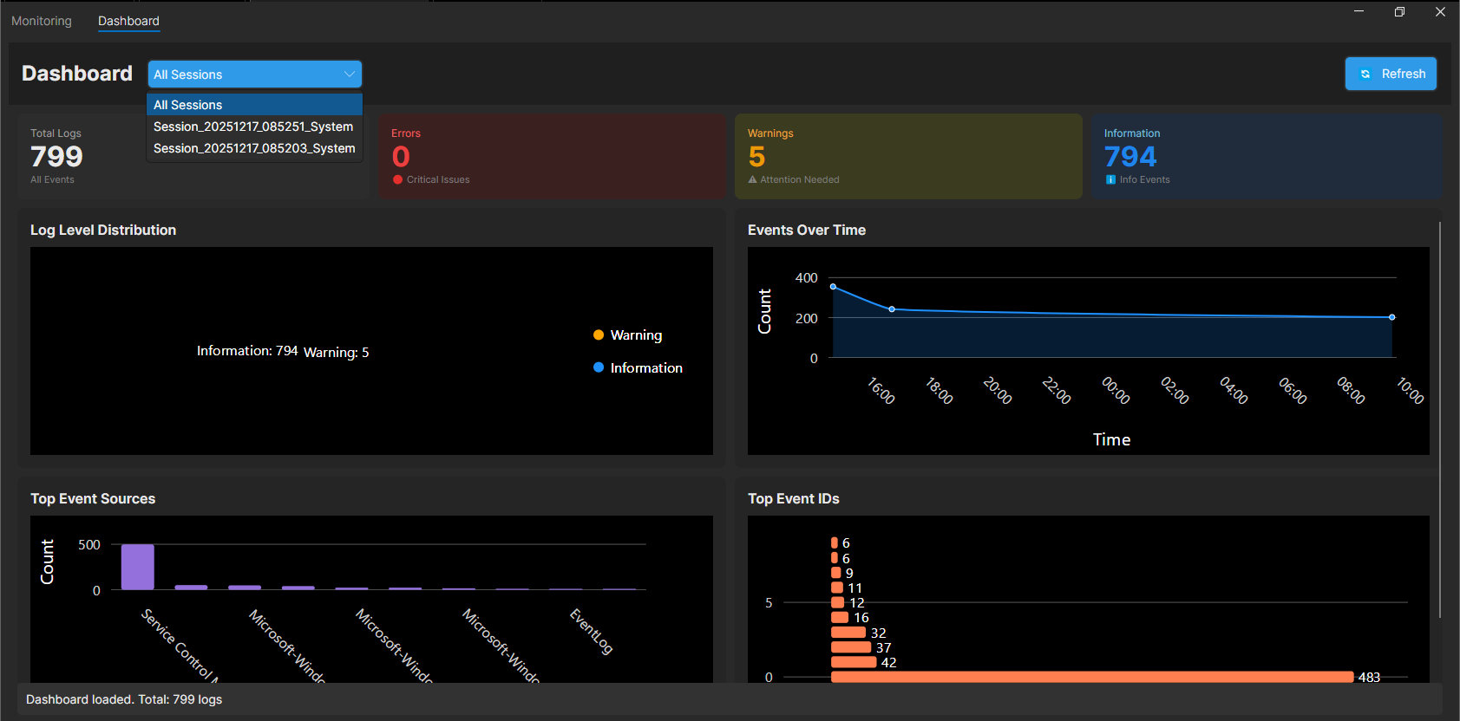Click the 'Warning: 5' chart label
The image size is (1460, 721).
pyautogui.click(x=337, y=353)
